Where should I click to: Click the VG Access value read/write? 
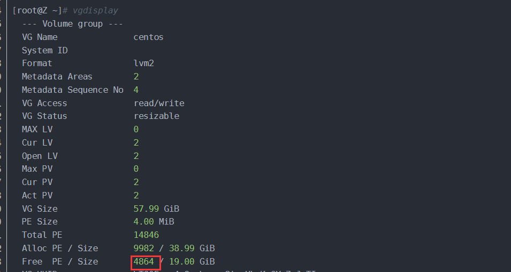click(x=159, y=103)
